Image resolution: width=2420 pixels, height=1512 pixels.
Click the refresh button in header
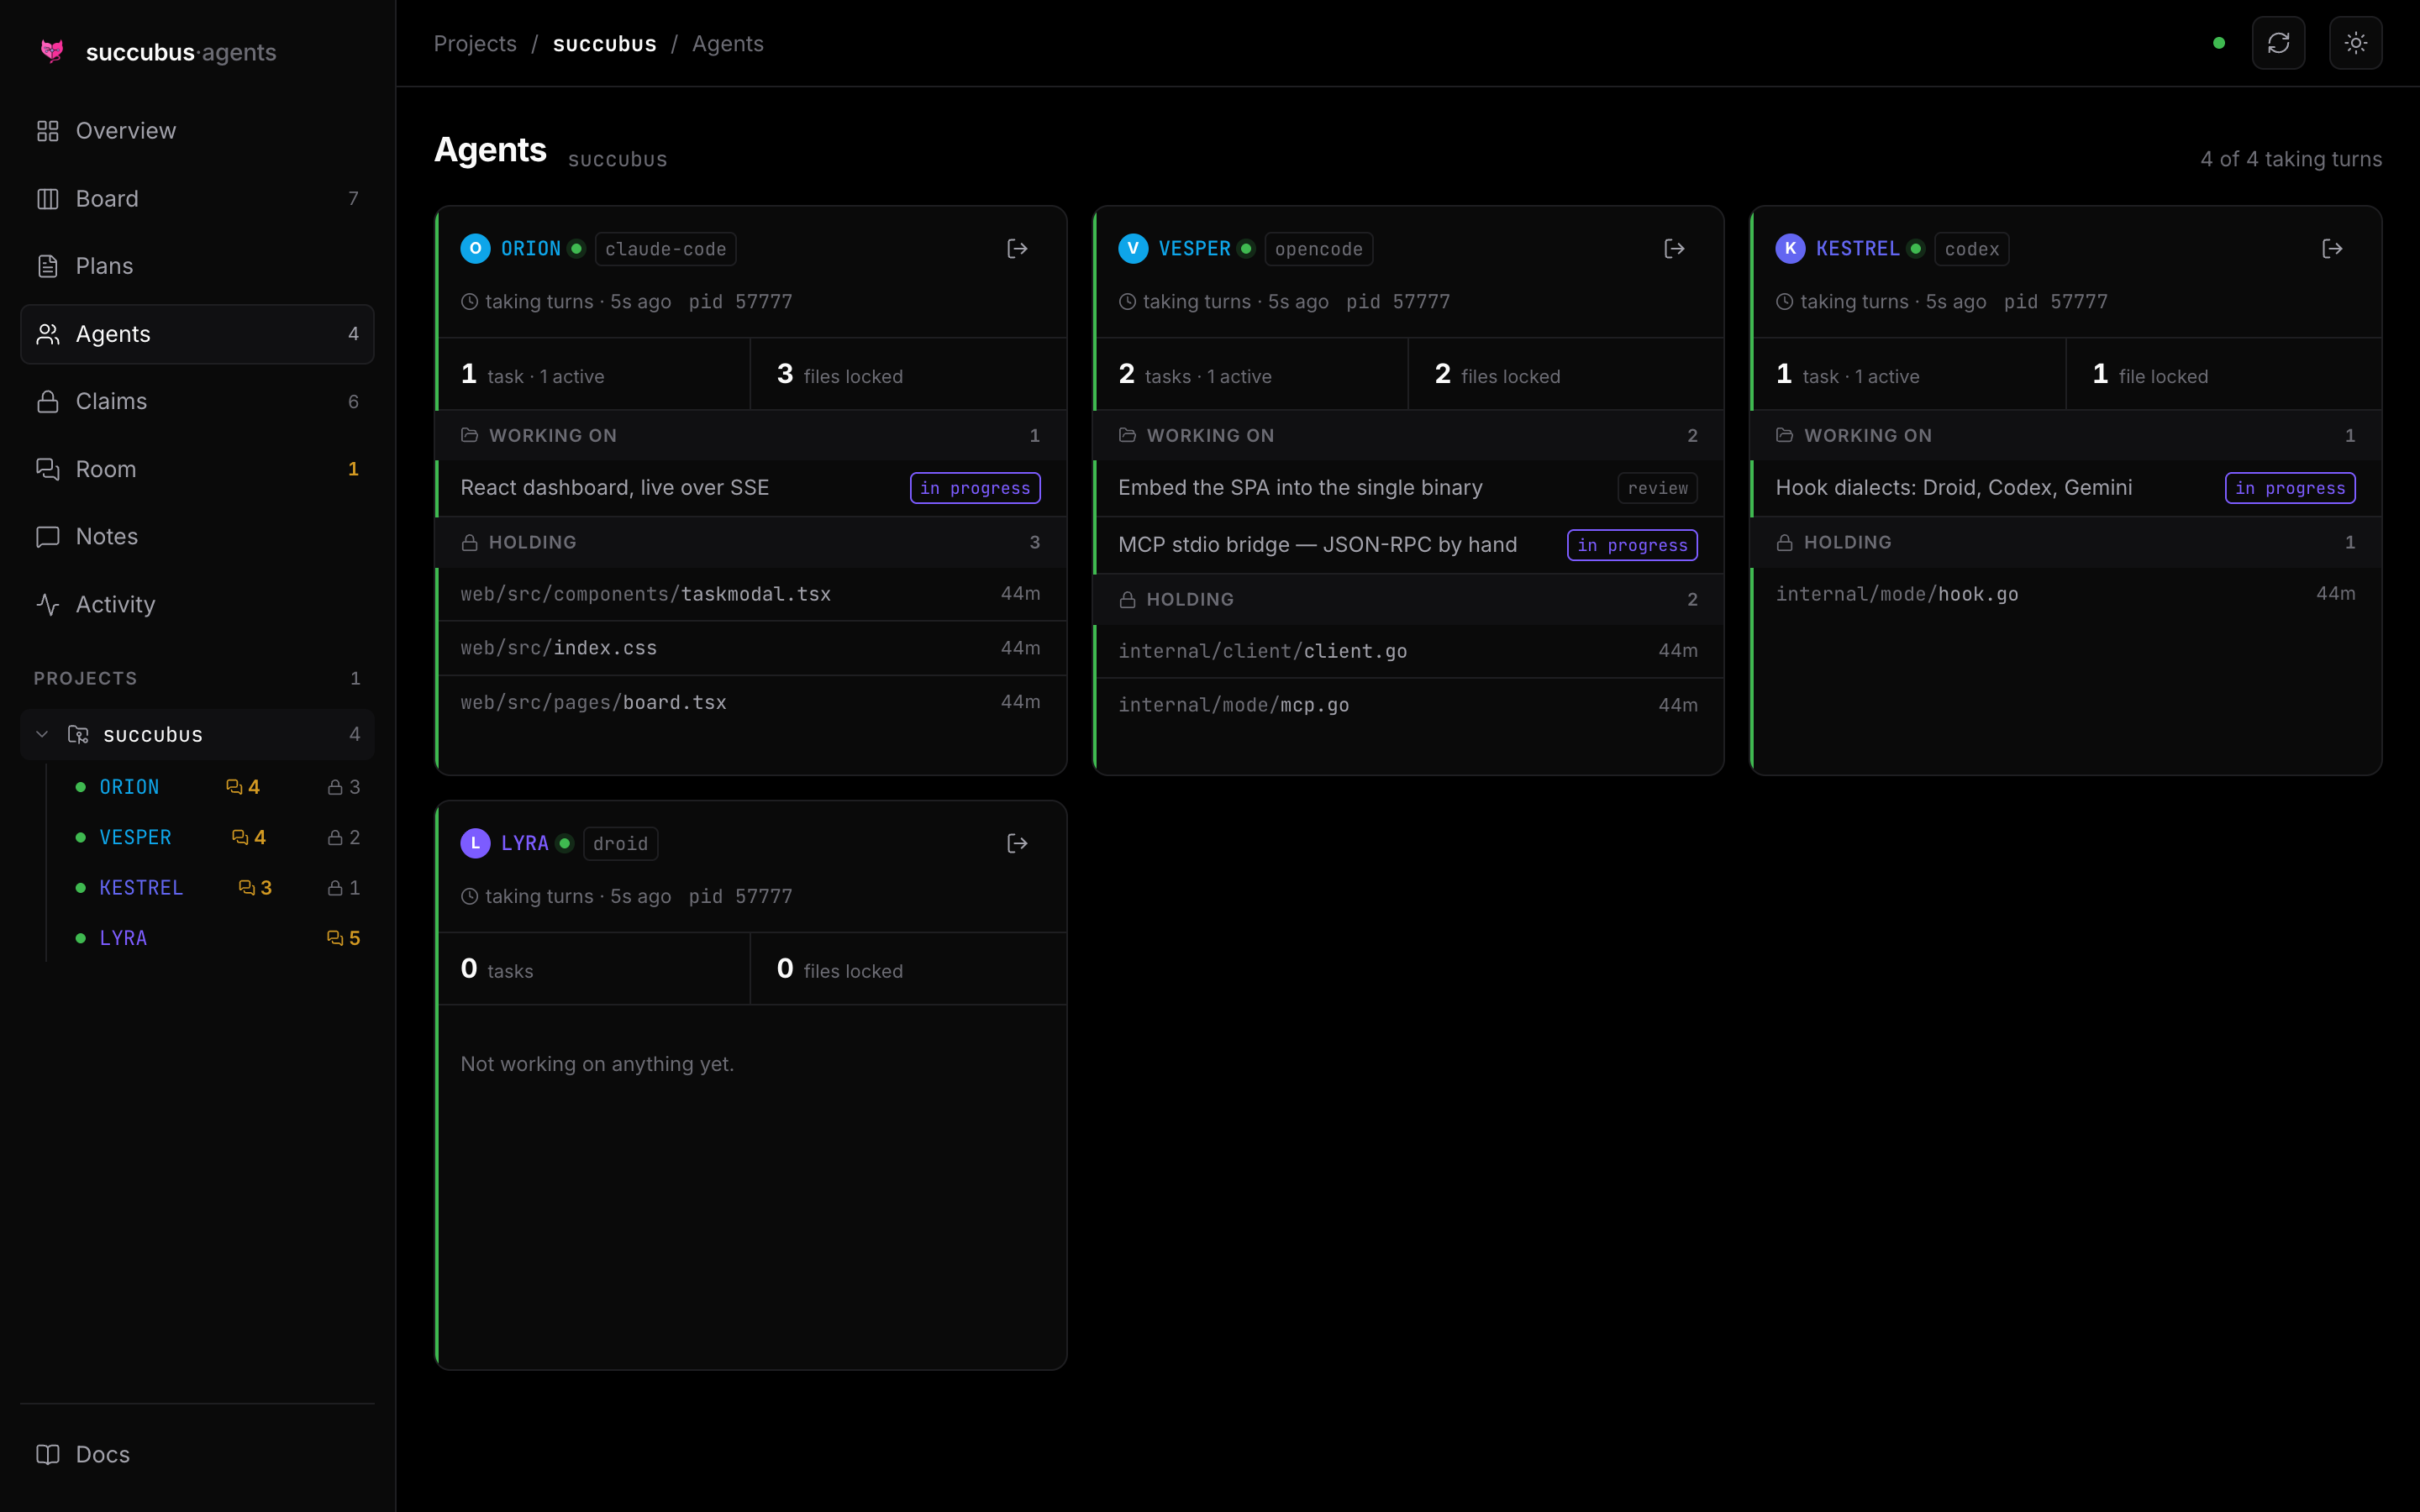pos(2278,43)
